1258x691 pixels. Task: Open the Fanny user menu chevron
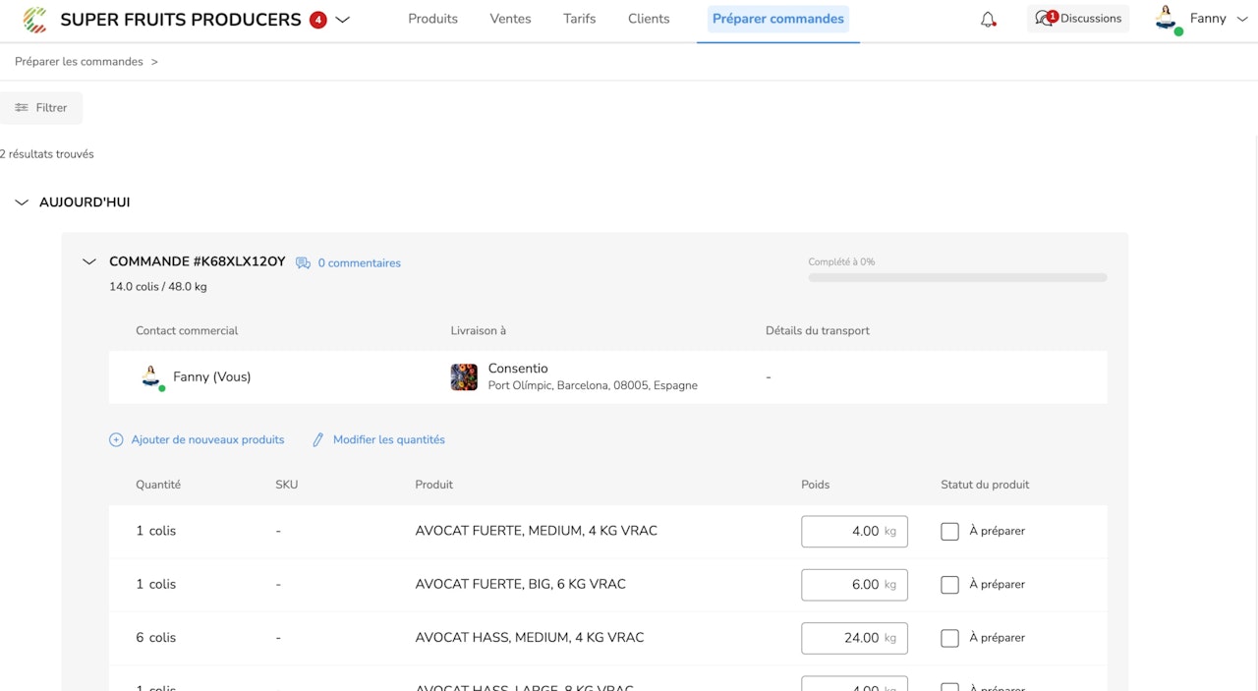pyautogui.click(x=1241, y=19)
